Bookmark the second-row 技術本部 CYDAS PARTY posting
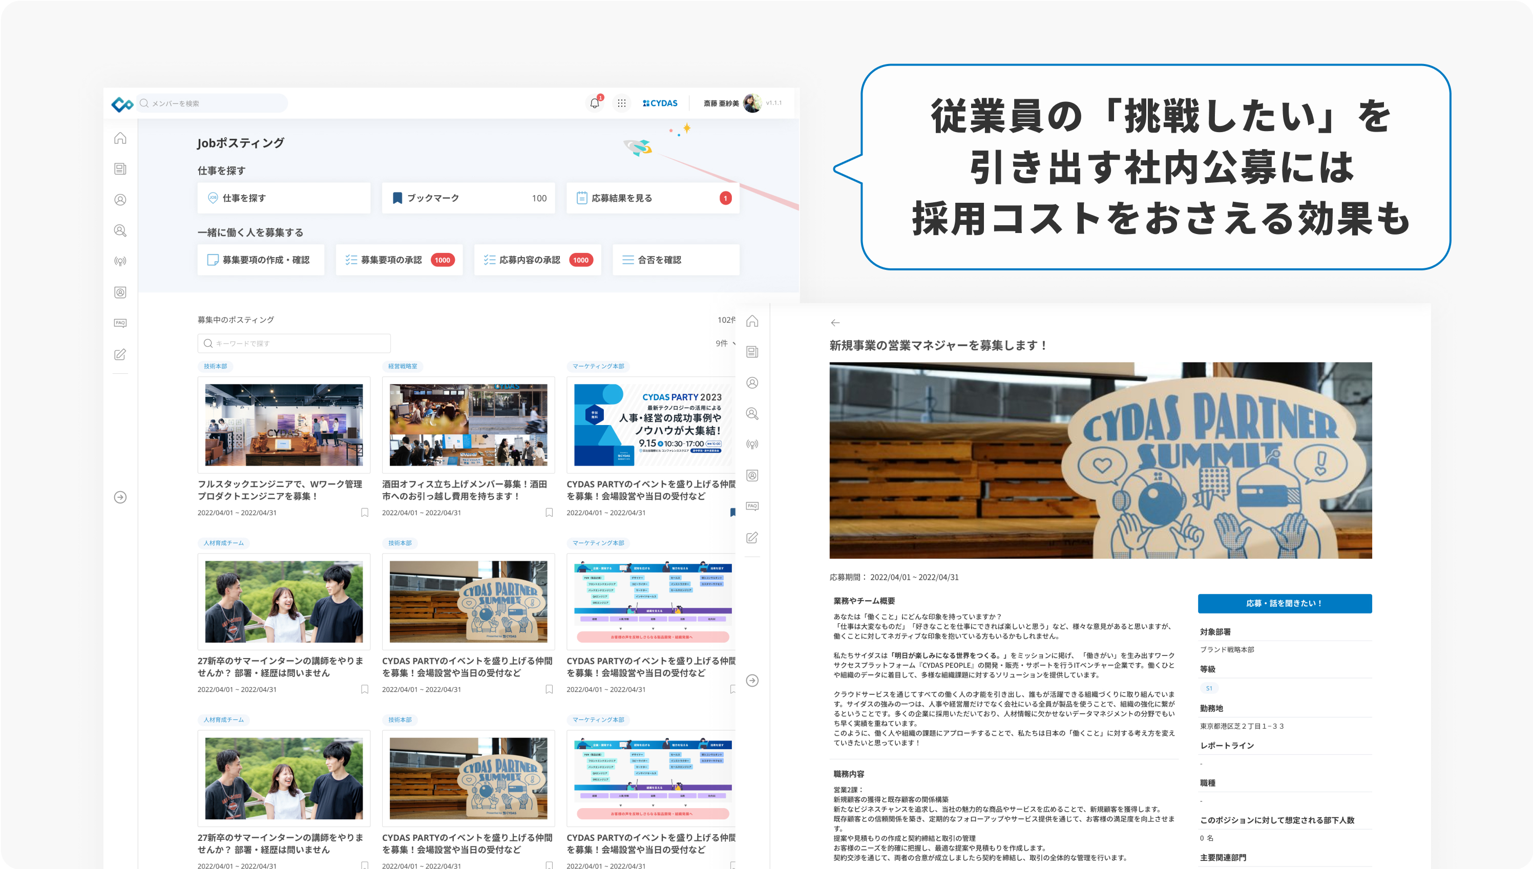 [x=549, y=689]
